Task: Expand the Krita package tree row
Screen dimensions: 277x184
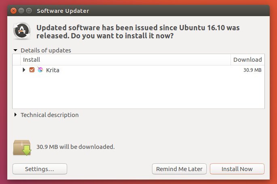Action: 24,70
